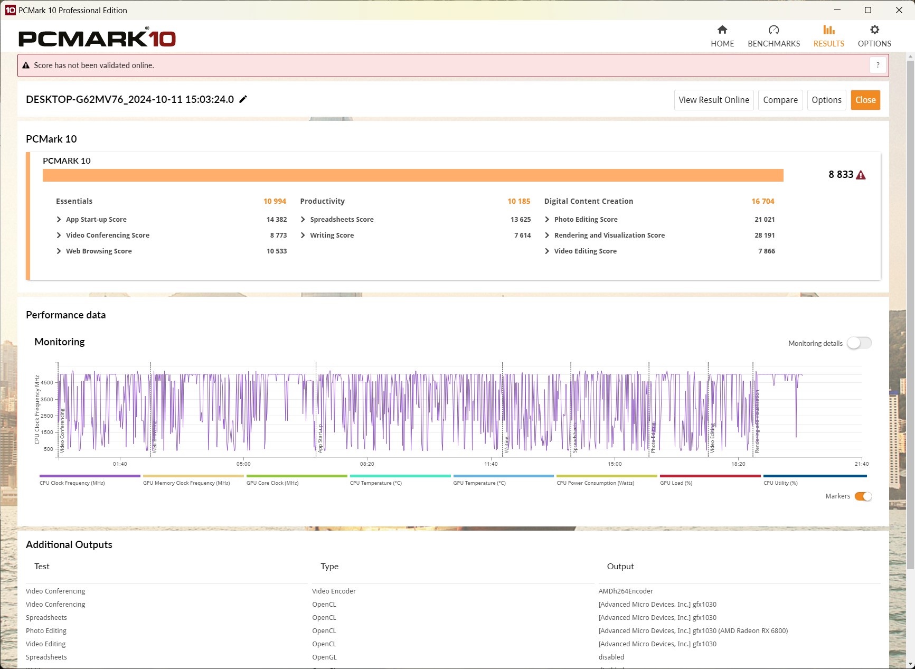Switch to the OPTIONS tab label
Screen dimensions: 915x669
point(874,44)
